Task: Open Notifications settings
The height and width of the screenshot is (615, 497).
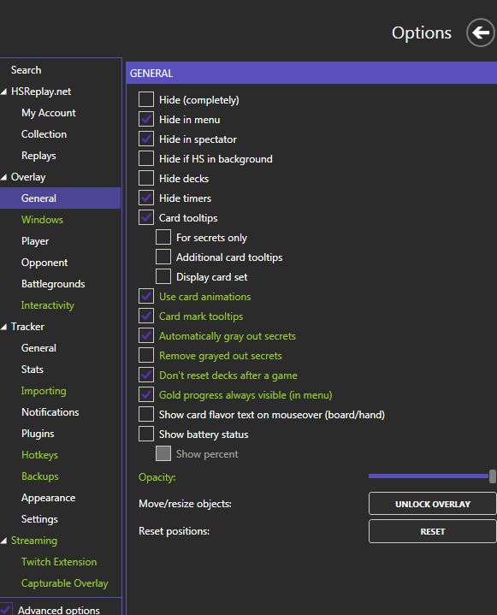Action: tap(50, 412)
